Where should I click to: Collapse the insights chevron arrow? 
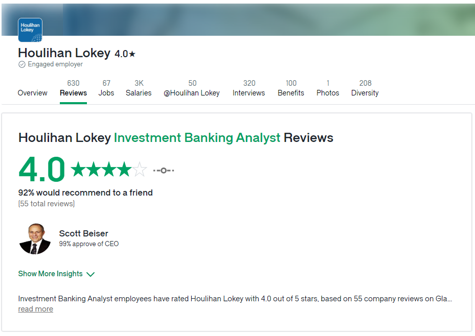91,274
